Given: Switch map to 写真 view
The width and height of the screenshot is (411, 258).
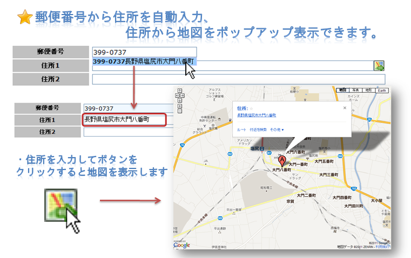Looking at the screenshot, I should tap(355, 90).
